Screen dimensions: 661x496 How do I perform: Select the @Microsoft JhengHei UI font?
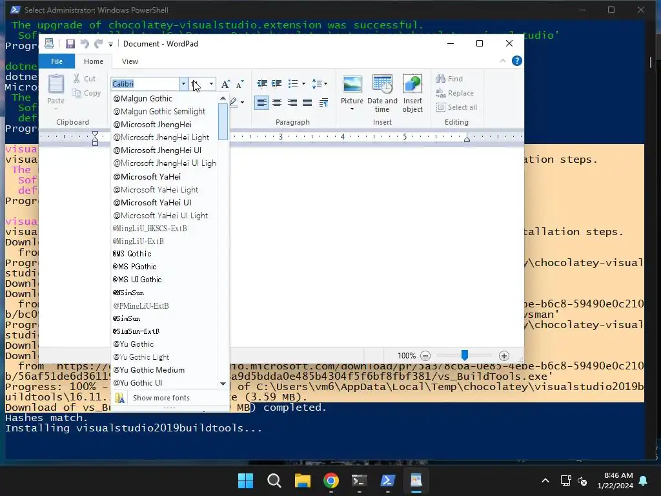pyautogui.click(x=165, y=150)
